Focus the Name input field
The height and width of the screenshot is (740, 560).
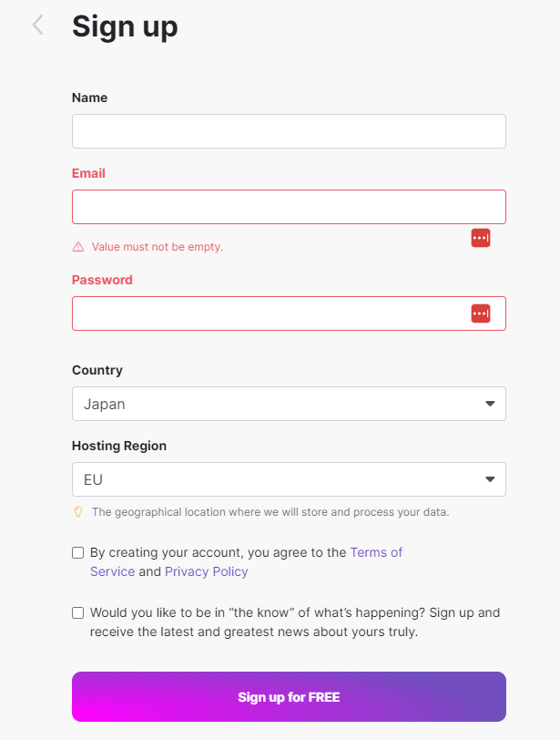click(289, 131)
